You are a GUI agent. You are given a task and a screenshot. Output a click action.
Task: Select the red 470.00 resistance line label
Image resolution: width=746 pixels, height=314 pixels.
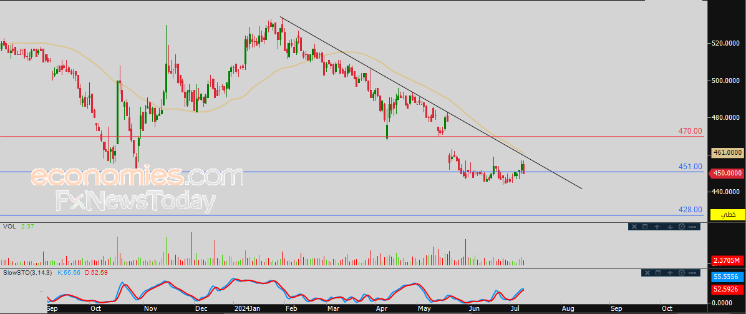tap(690, 131)
